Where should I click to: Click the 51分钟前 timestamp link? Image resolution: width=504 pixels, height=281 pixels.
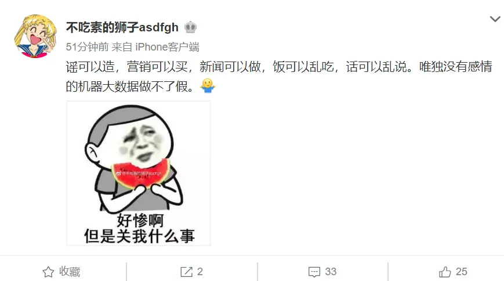[x=87, y=47]
